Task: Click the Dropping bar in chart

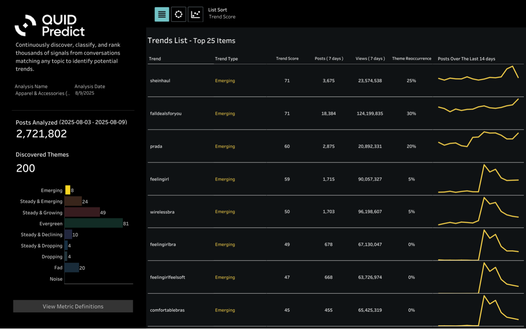Action: [66, 256]
